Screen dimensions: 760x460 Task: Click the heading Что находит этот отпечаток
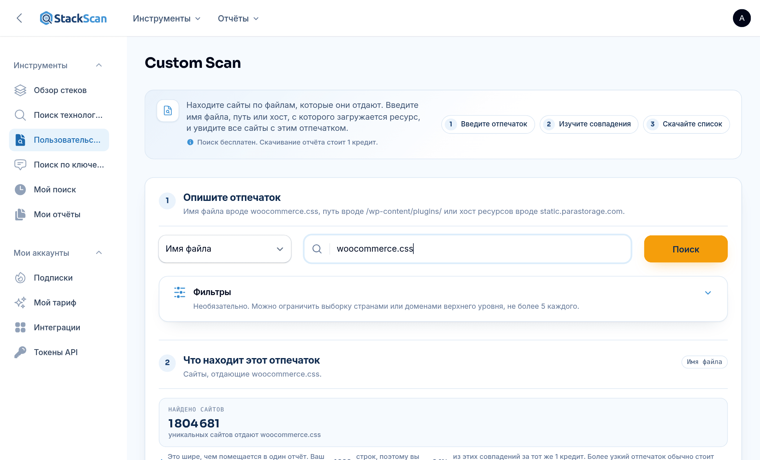(252, 360)
